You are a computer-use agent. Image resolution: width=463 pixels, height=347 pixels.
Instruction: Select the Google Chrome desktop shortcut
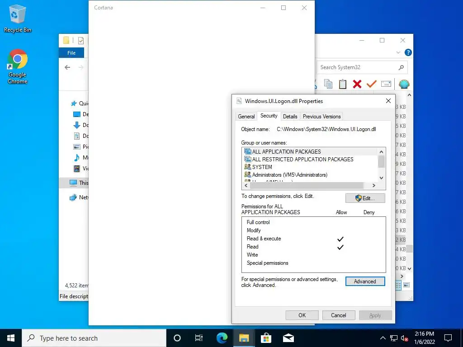tap(18, 67)
